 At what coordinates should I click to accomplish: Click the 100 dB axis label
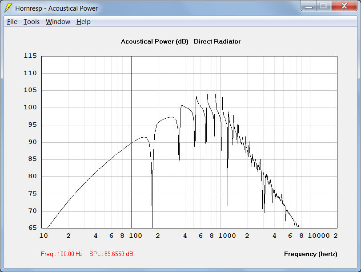[x=30, y=108]
